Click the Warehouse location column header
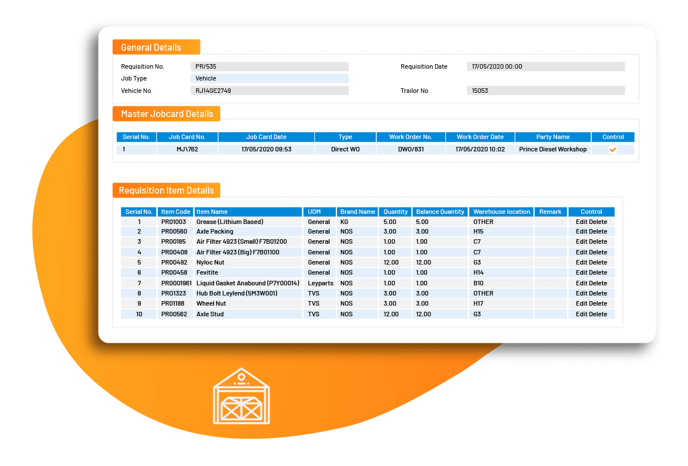 coord(501,212)
